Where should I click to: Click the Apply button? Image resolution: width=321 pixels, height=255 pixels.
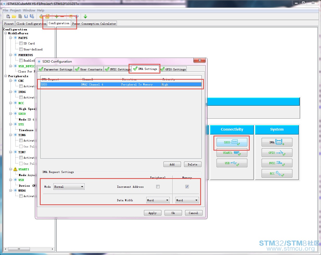pos(153,213)
